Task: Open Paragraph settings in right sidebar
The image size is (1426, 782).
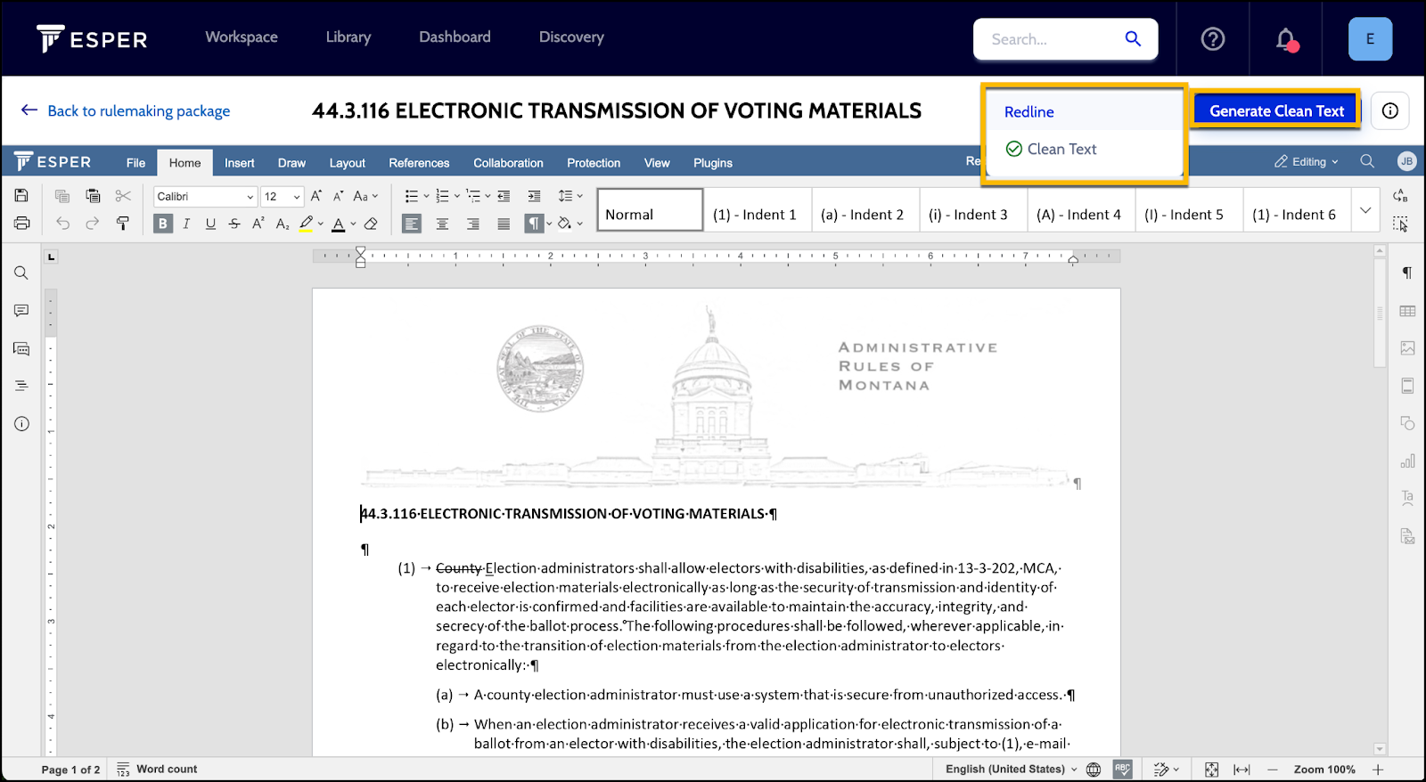Action: click(1407, 273)
